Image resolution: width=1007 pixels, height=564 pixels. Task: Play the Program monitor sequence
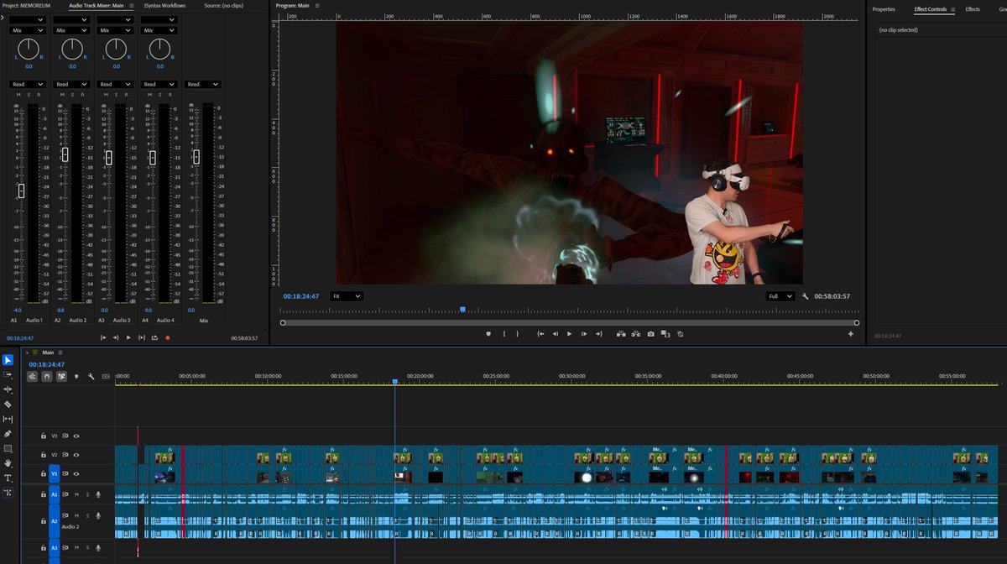point(569,334)
